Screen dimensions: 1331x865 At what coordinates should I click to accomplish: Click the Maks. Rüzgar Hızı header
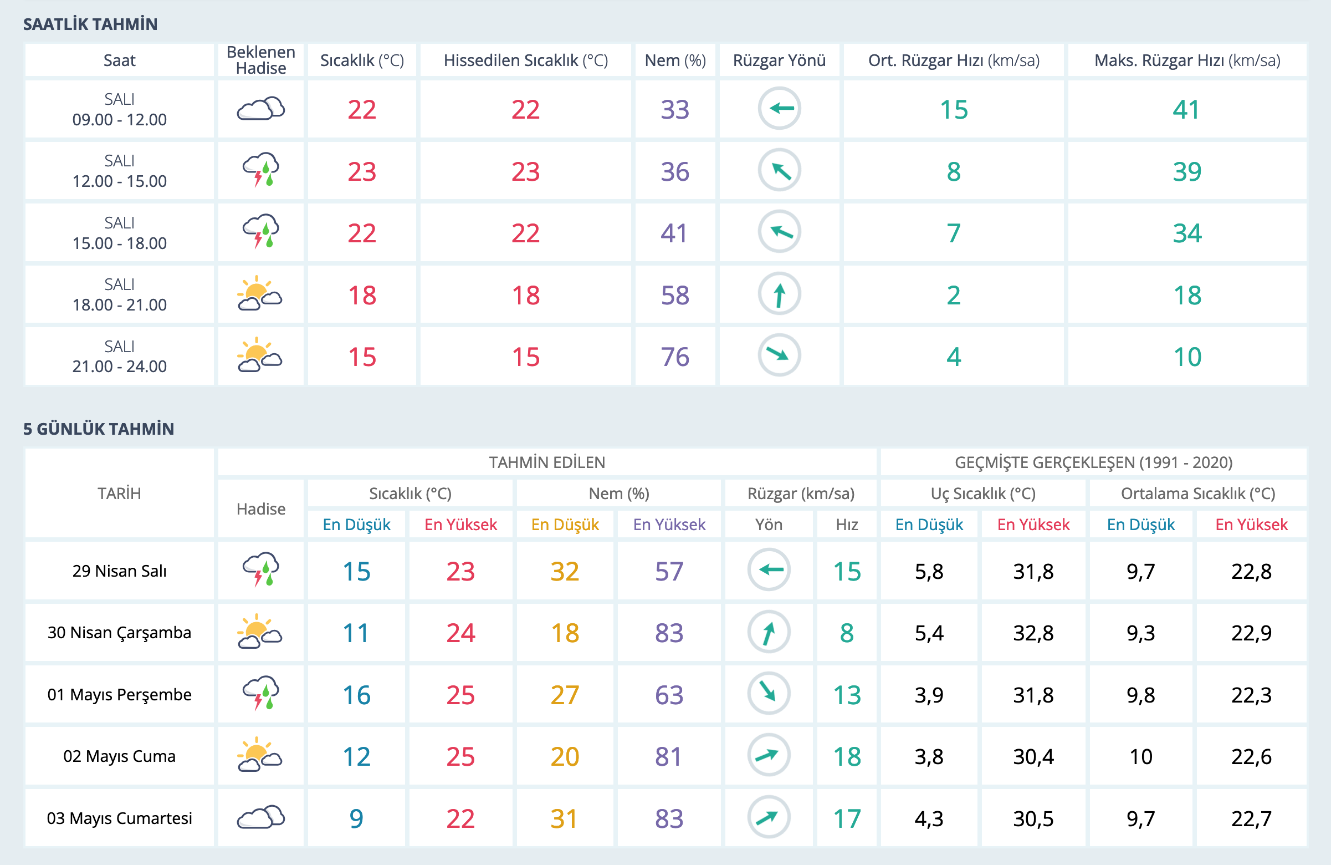click(x=1187, y=60)
